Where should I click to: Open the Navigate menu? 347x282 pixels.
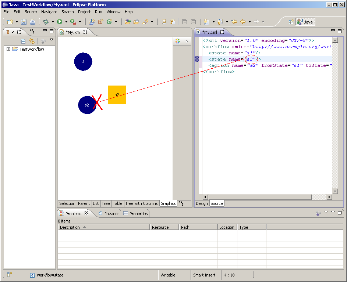(49, 12)
